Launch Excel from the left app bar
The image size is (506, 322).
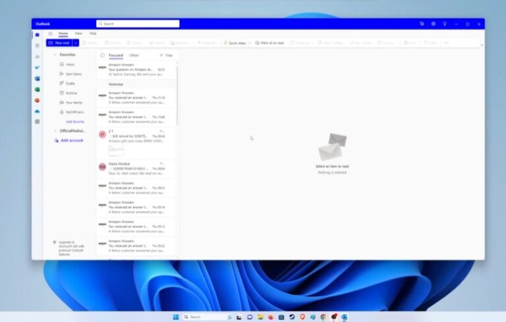pos(38,90)
